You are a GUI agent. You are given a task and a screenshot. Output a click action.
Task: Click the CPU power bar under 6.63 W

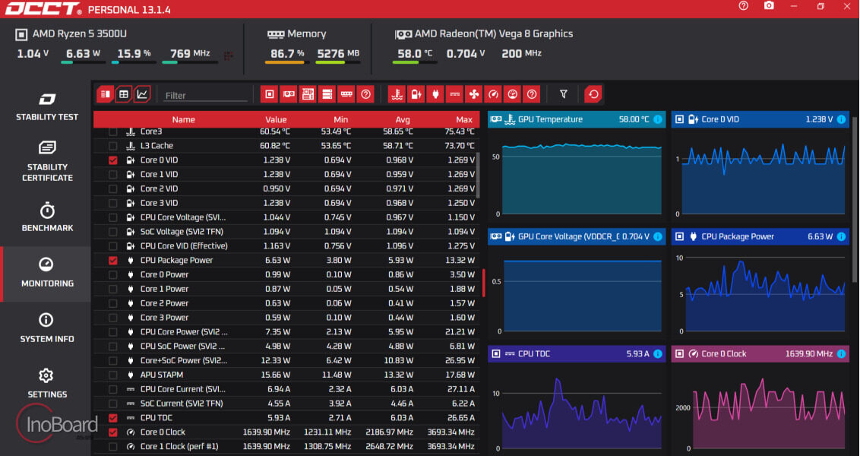tap(83, 62)
